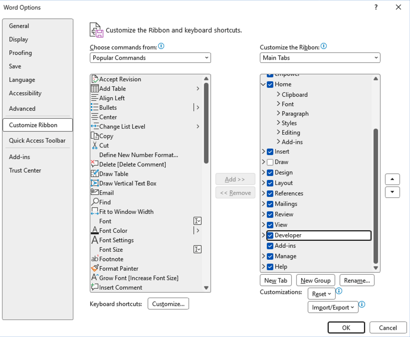Move selected tab up with arrow button
The width and height of the screenshot is (410, 337).
coord(392,179)
